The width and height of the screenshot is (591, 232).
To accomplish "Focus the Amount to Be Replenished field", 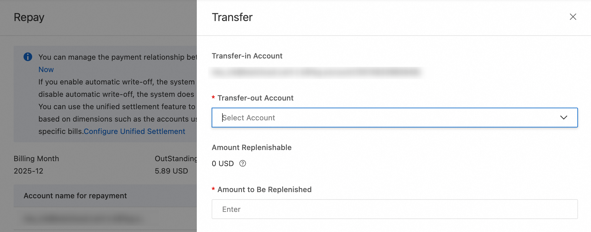I will tap(395, 209).
